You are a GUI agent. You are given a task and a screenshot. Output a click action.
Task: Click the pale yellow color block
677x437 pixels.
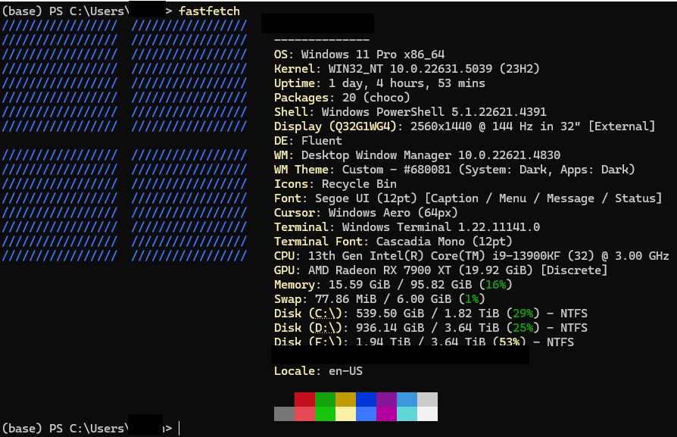click(x=345, y=414)
